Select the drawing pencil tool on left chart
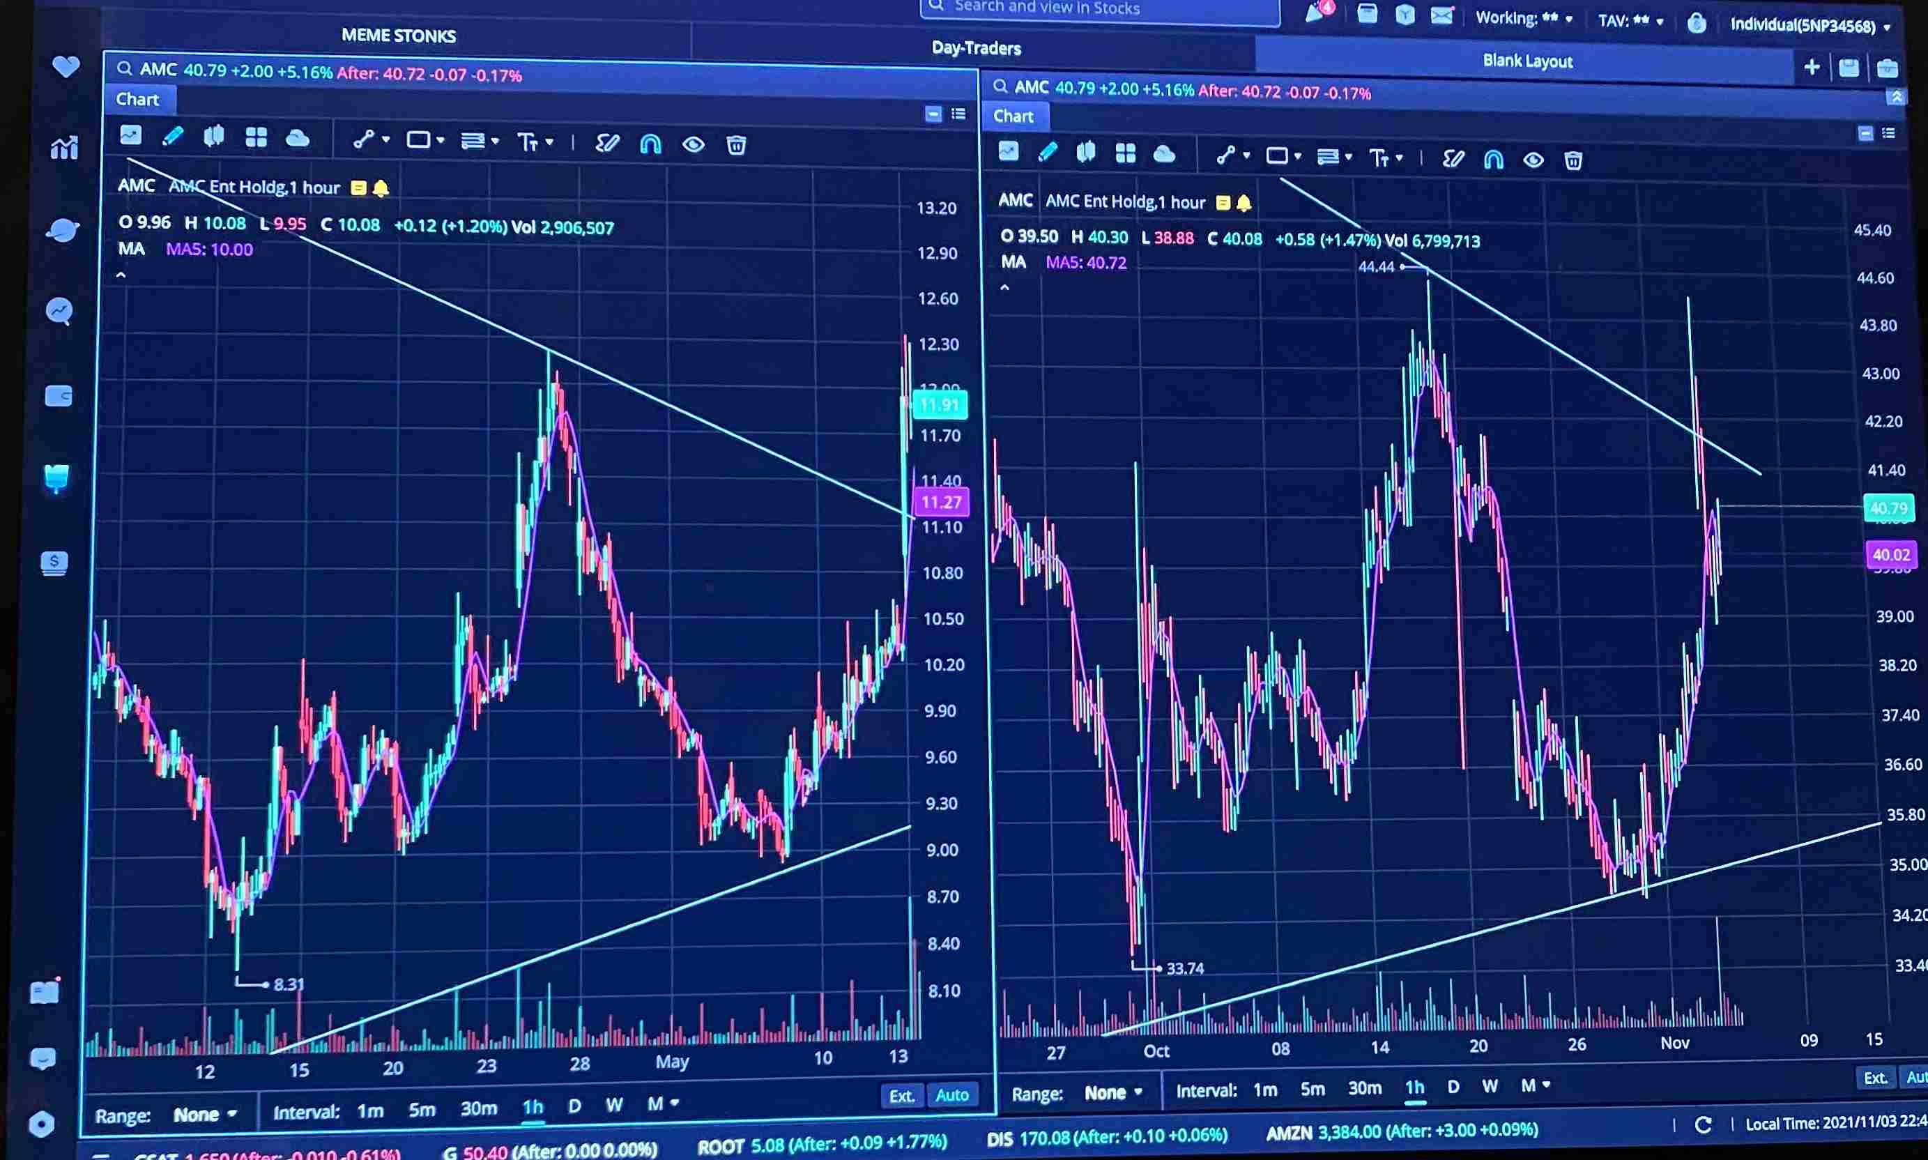Screen dimensions: 1928x1160 [174, 137]
